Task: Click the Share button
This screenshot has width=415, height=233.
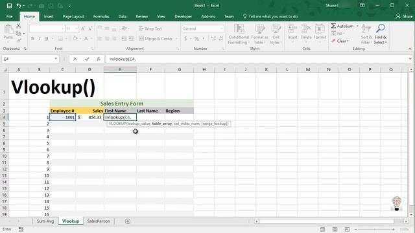Action: click(x=404, y=16)
